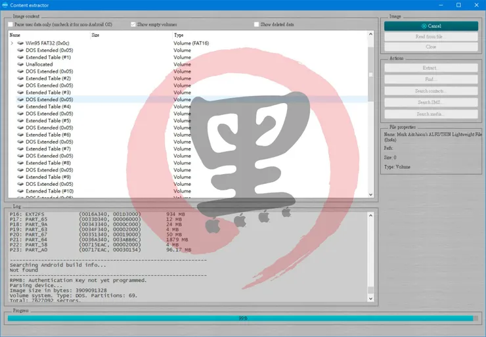Click log line P23: PART_A0
Image resolution: width=486 pixels, height=337 pixels.
tap(100, 250)
